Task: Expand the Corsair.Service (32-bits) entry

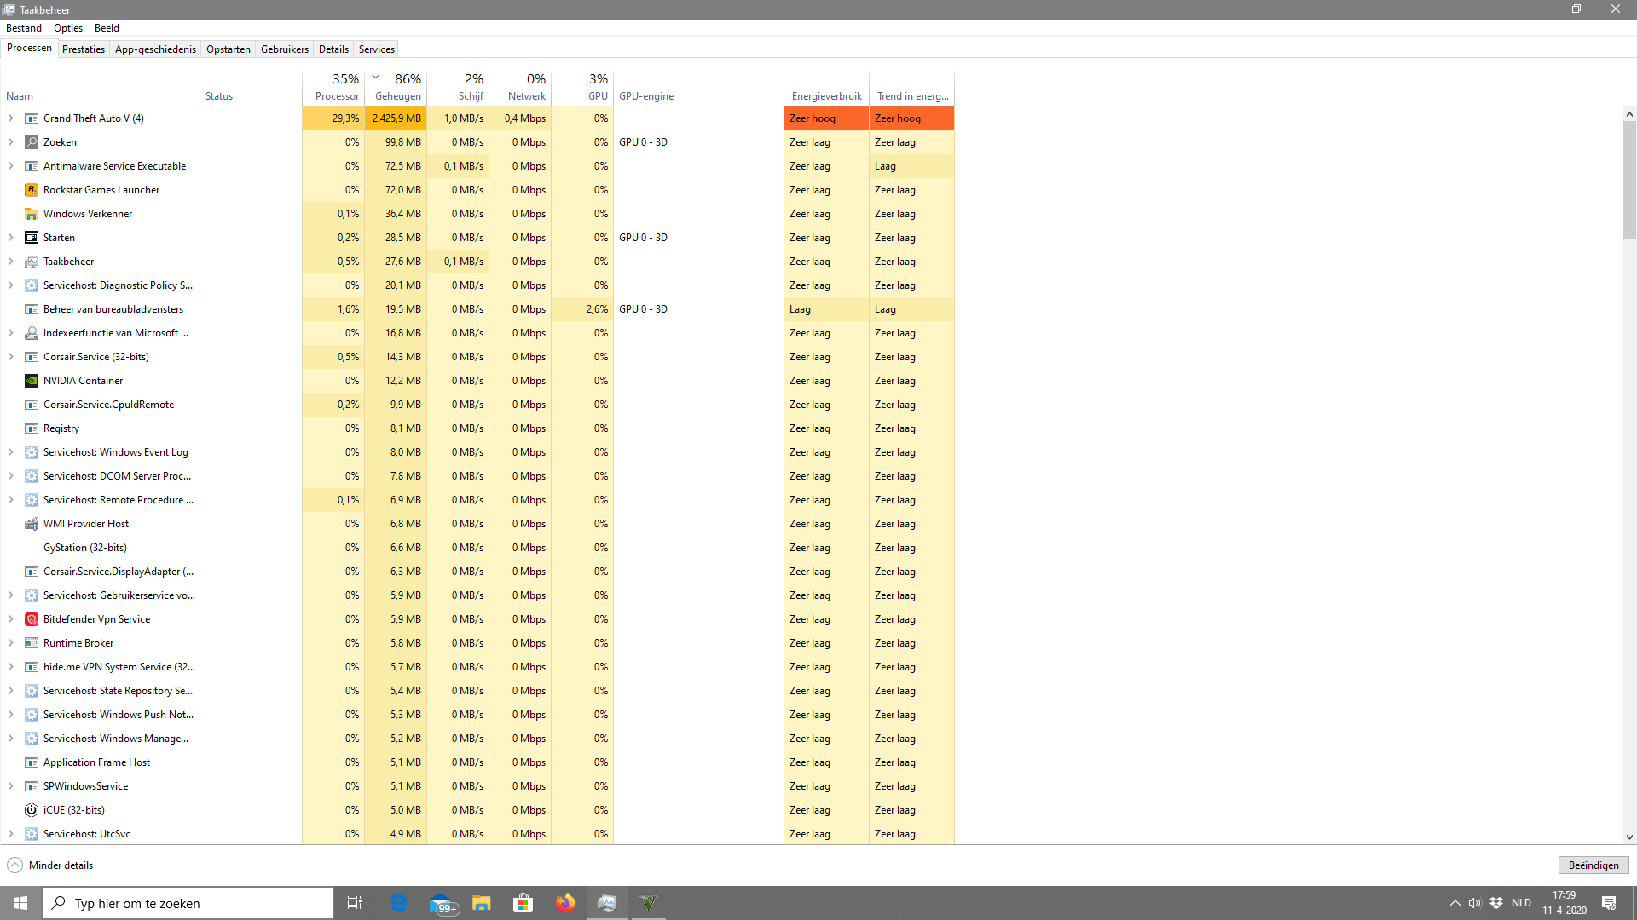Action: (x=11, y=357)
